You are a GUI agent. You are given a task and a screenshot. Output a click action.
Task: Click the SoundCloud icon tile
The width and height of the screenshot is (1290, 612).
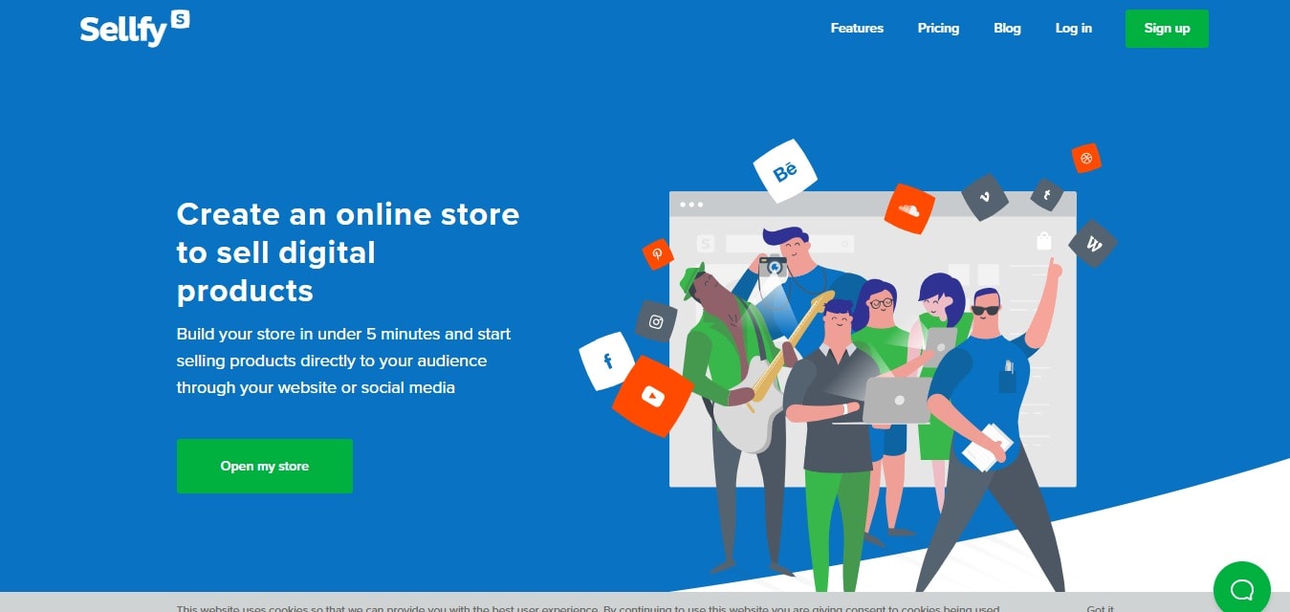click(x=909, y=208)
